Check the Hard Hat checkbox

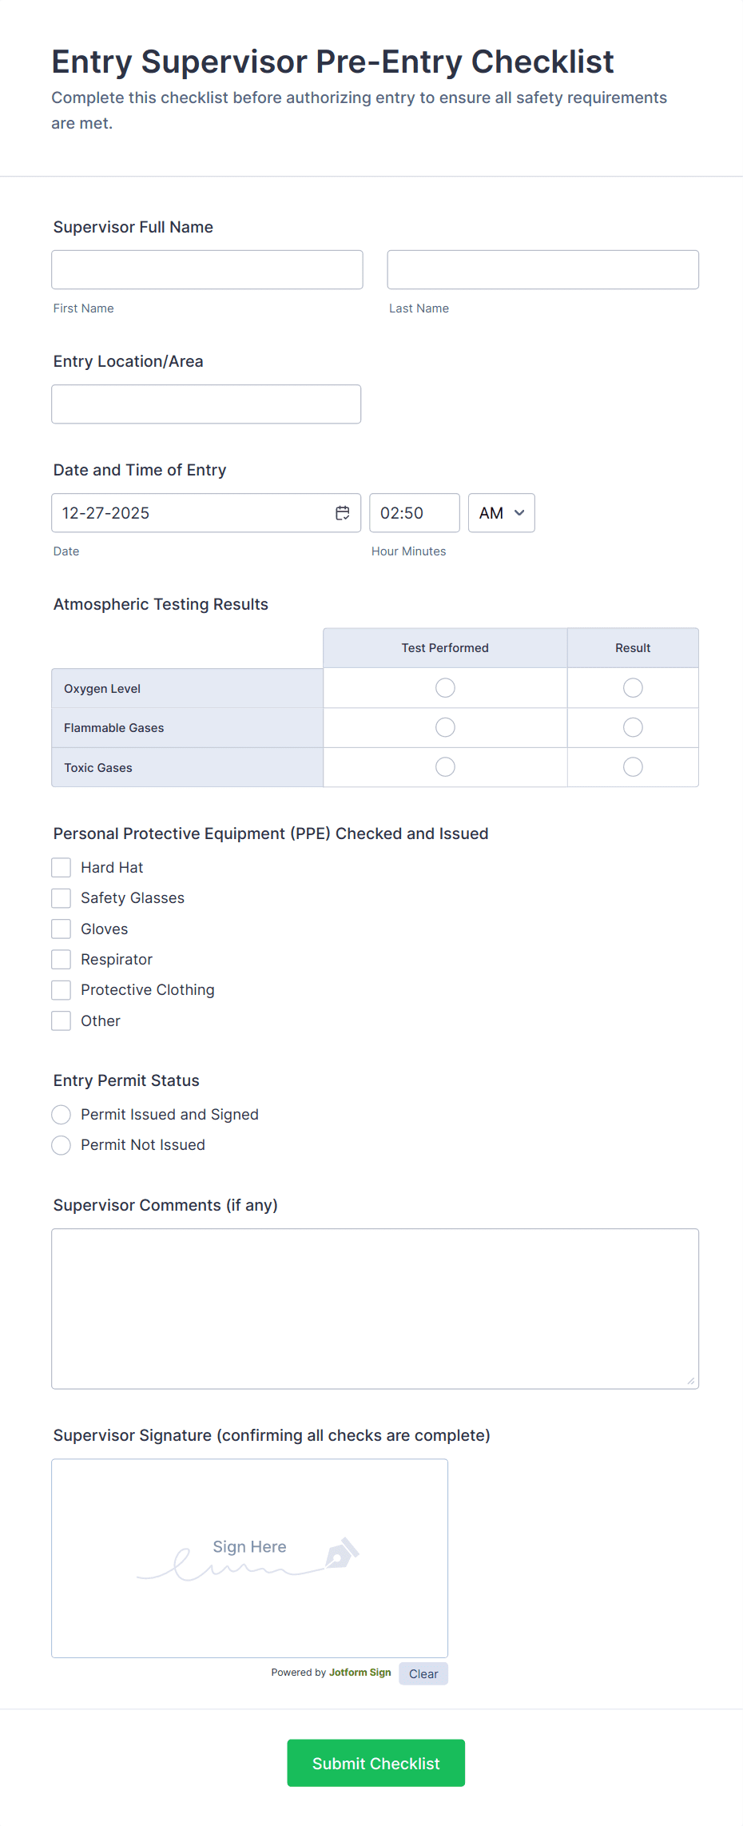(61, 867)
